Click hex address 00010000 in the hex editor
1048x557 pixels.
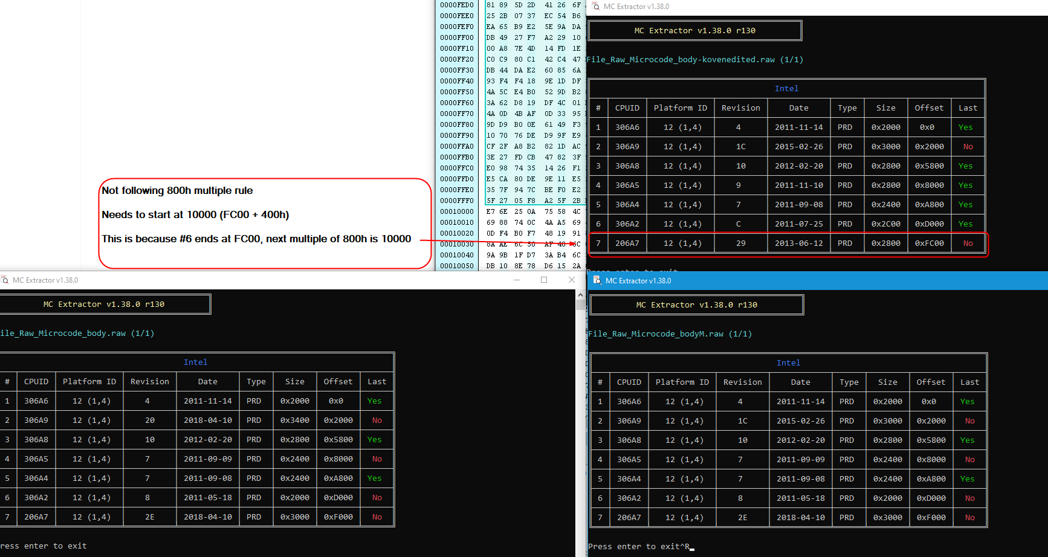[x=457, y=211]
